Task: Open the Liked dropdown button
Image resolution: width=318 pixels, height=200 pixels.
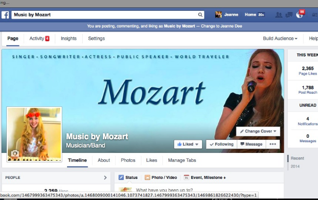Action: coord(188,144)
